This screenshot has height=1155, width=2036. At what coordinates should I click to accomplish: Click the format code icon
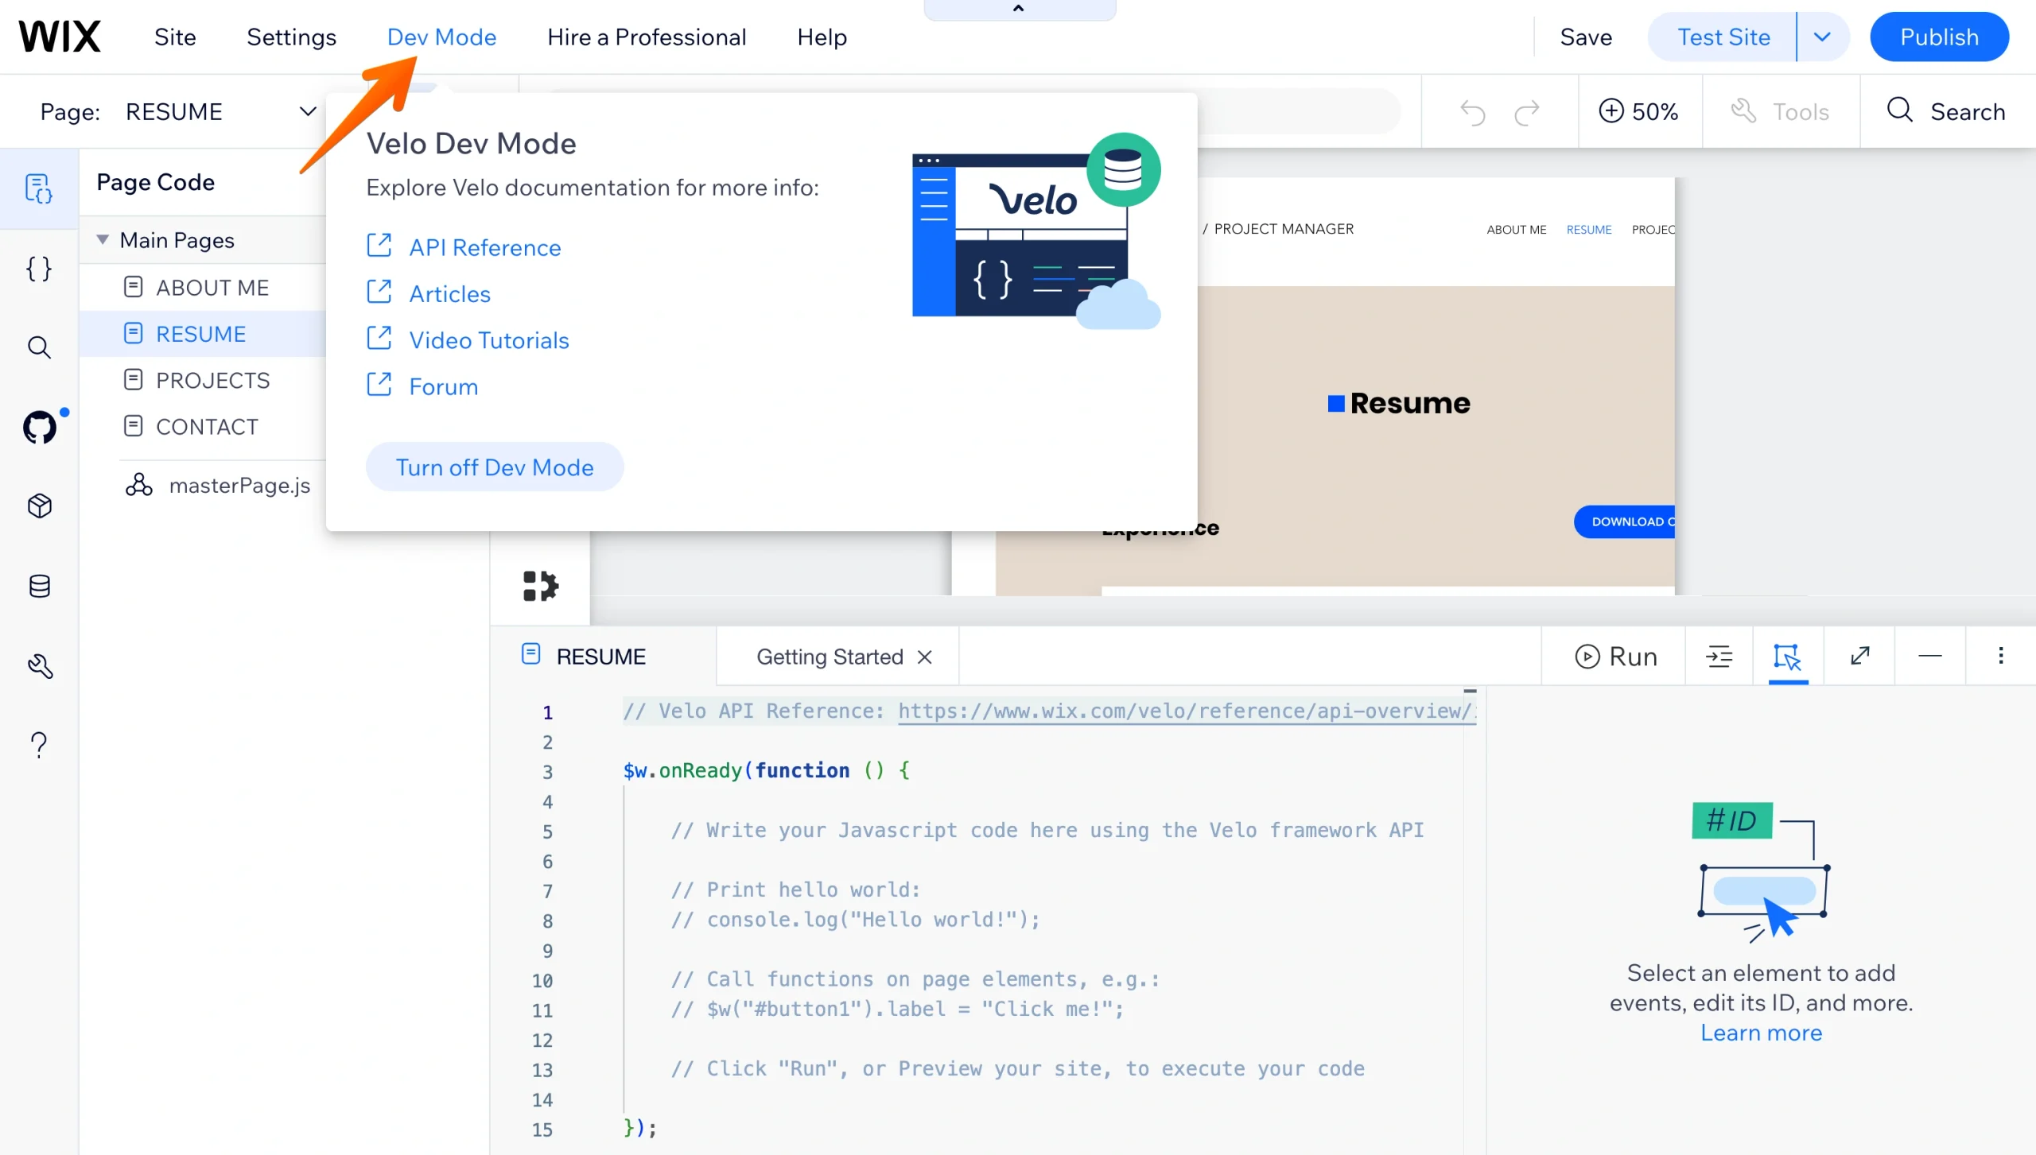click(1719, 657)
